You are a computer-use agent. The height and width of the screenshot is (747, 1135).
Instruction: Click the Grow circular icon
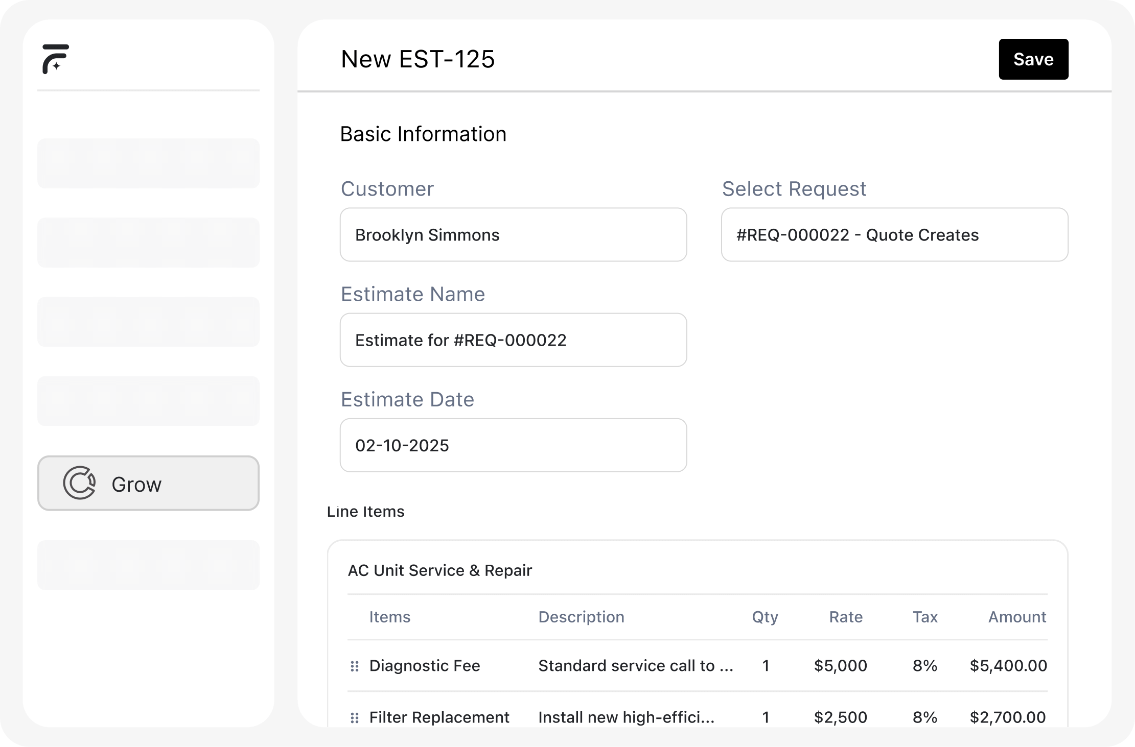click(79, 483)
